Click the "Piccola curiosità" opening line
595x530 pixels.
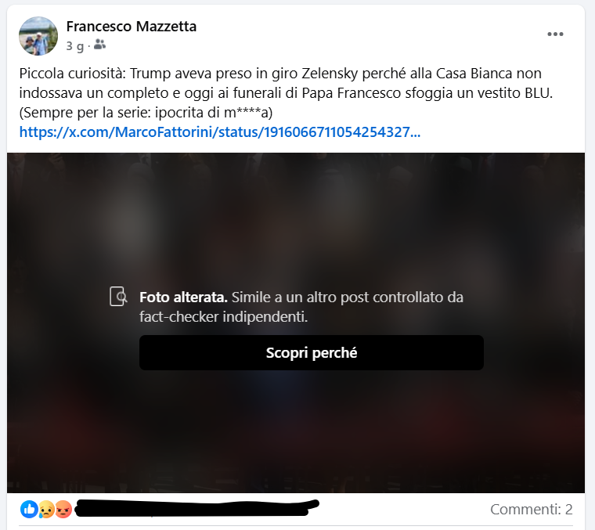point(280,74)
